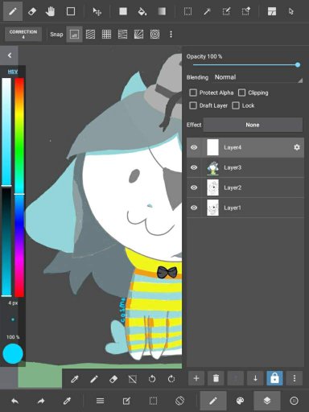Select the Gradient tool
The image size is (309, 412).
click(162, 11)
